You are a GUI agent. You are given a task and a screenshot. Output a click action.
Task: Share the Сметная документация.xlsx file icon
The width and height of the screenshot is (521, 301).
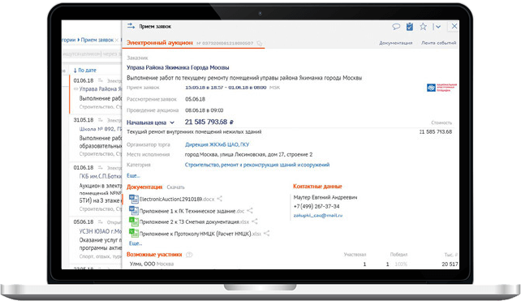(255, 221)
